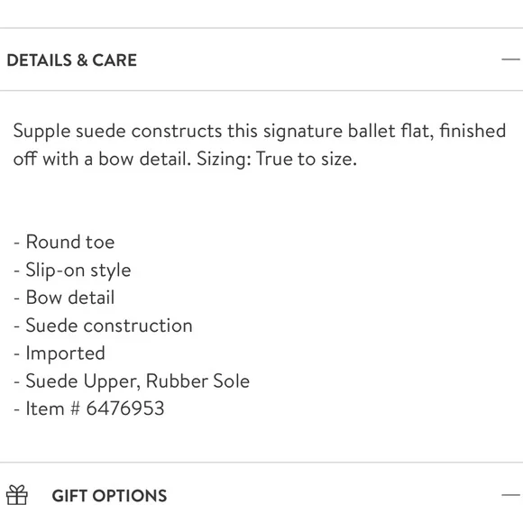Image resolution: width=523 pixels, height=523 pixels.
Task: Click the word 'OPTIONS' in gift heading
Action: [130, 496]
